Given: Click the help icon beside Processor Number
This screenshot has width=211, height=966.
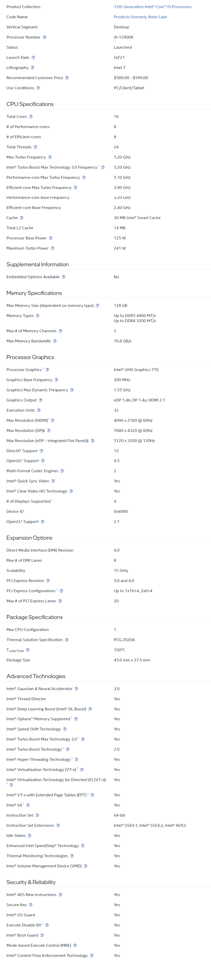Looking at the screenshot, I should click(x=44, y=37).
